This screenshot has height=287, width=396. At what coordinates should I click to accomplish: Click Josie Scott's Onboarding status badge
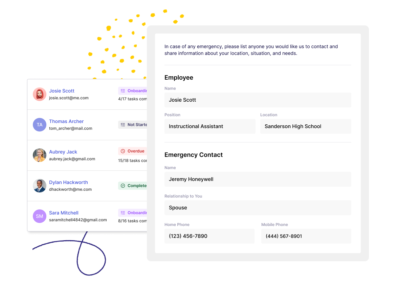click(x=133, y=91)
